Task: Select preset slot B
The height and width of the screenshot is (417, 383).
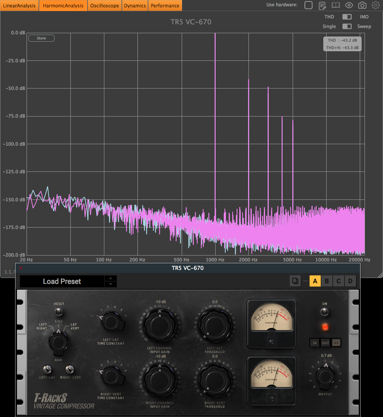Action: [327, 281]
